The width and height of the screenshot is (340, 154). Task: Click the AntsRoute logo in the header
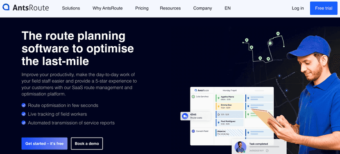coord(25,8)
